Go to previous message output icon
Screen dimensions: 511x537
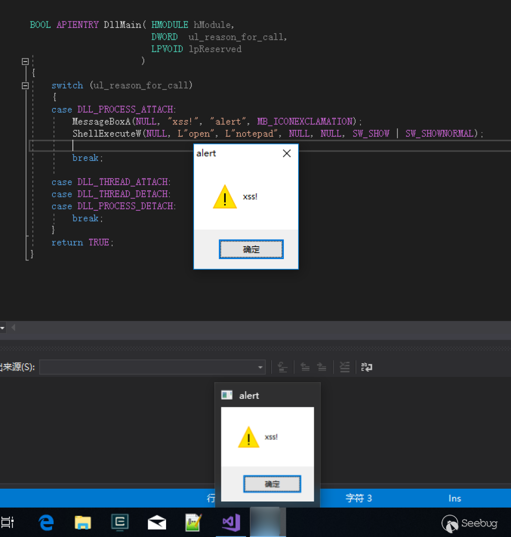[x=305, y=367]
